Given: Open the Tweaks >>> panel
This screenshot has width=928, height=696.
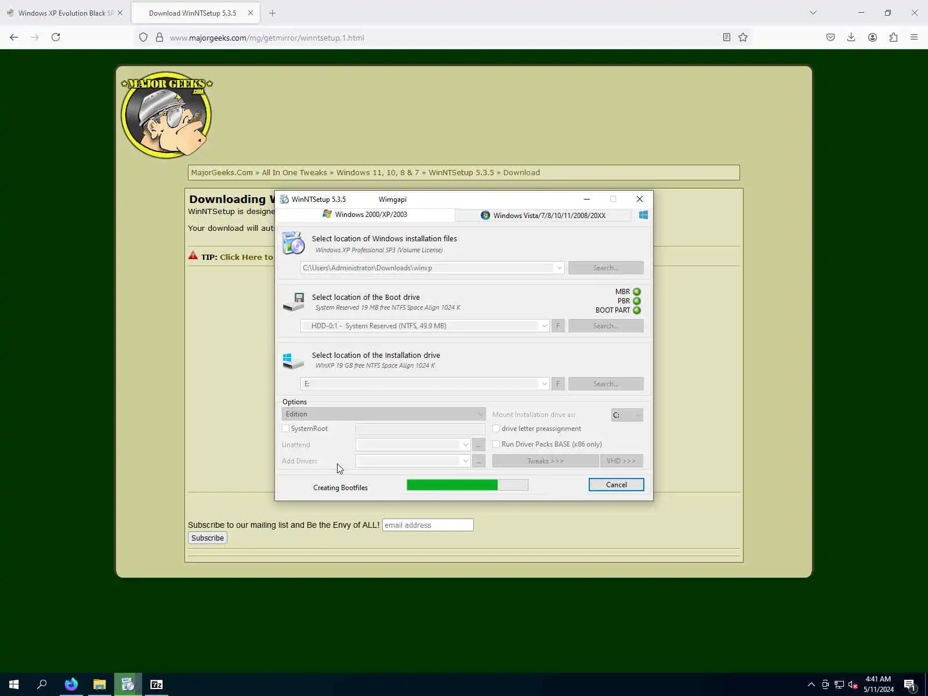Looking at the screenshot, I should coord(545,461).
